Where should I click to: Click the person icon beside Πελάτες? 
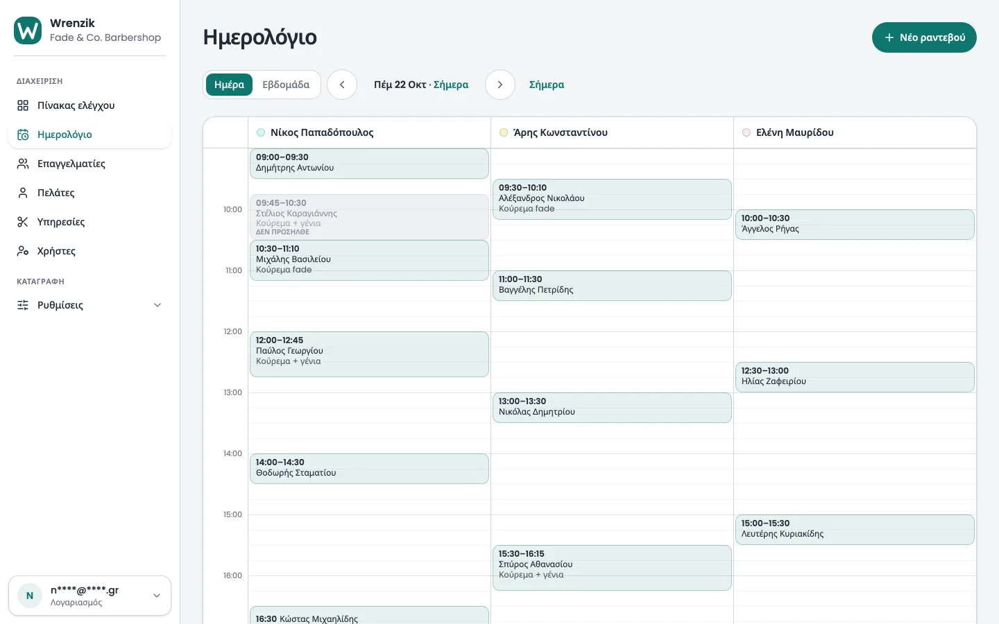[x=23, y=193]
